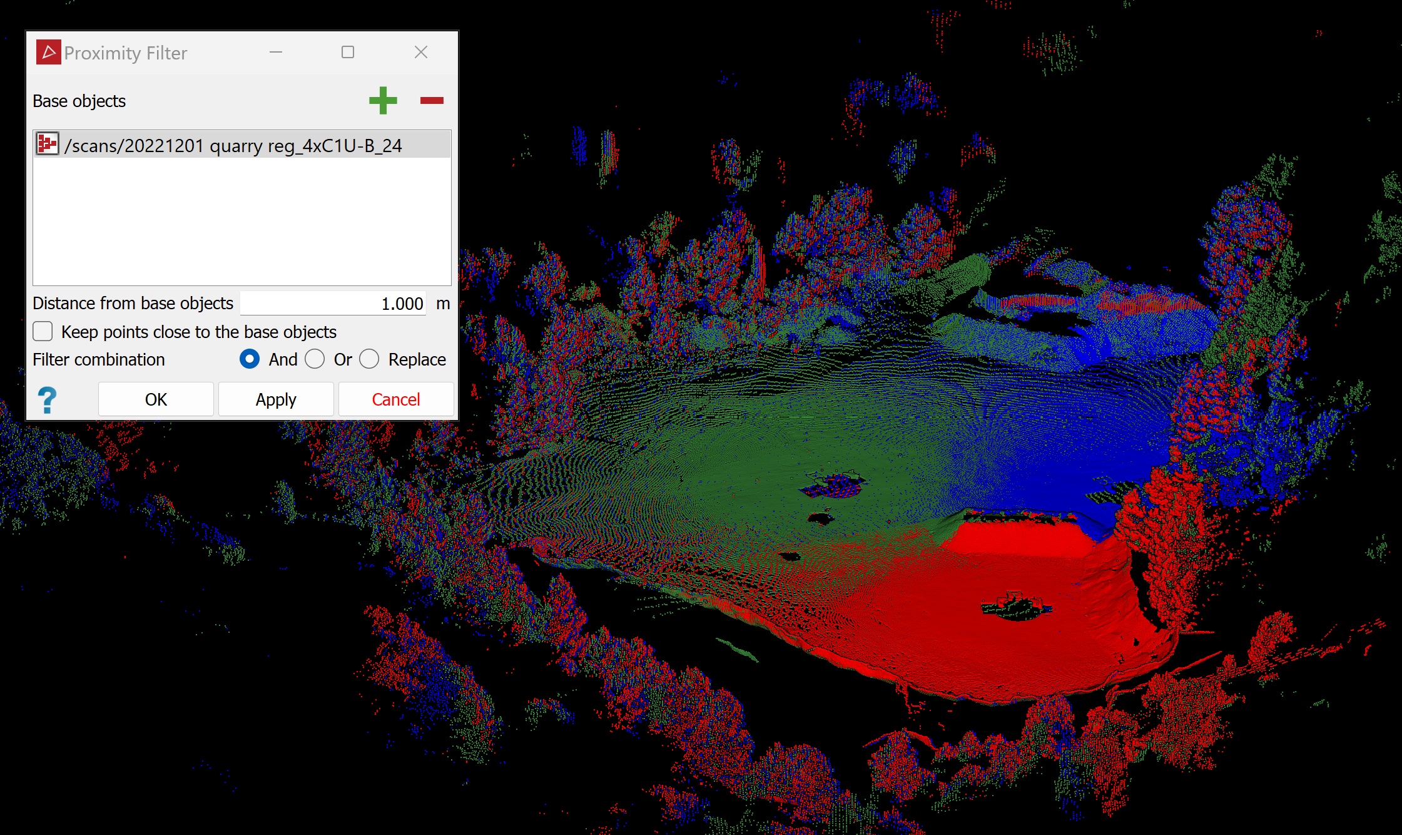This screenshot has width=1402, height=835.
Task: Cancel the proximity filter dialog
Action: point(395,399)
